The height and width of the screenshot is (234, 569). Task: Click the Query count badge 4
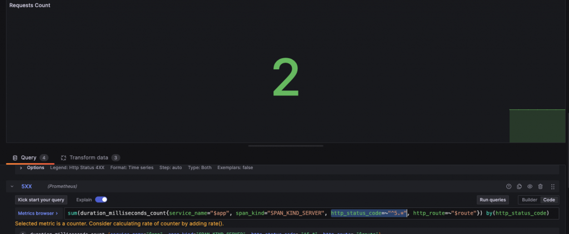pos(44,157)
